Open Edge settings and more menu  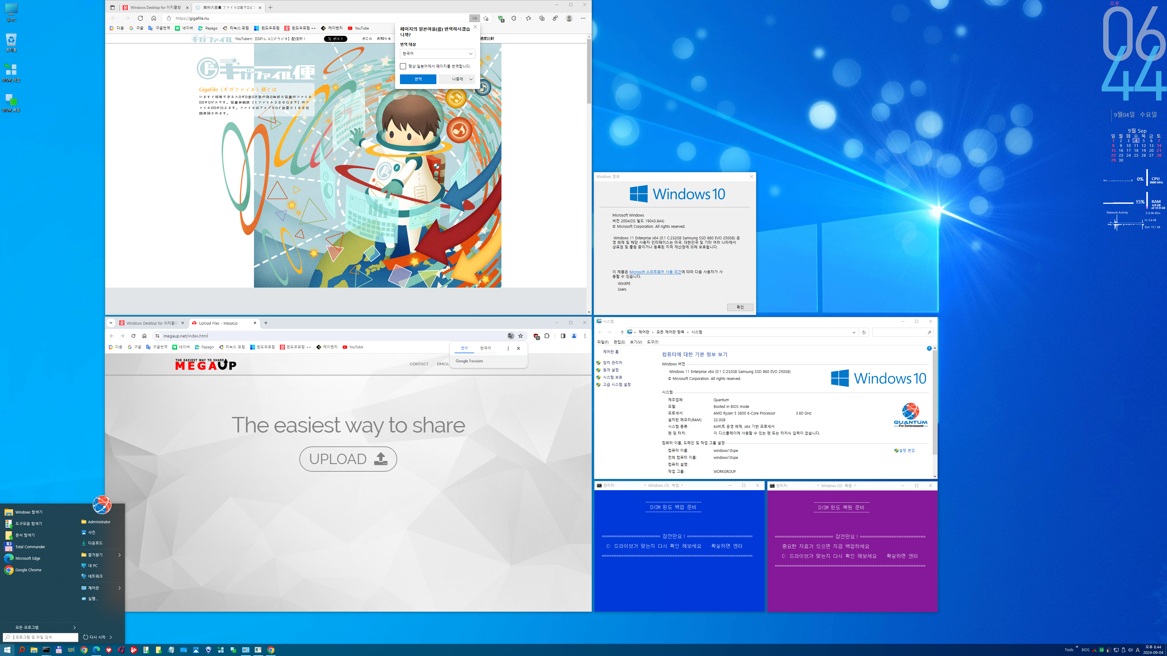583,18
